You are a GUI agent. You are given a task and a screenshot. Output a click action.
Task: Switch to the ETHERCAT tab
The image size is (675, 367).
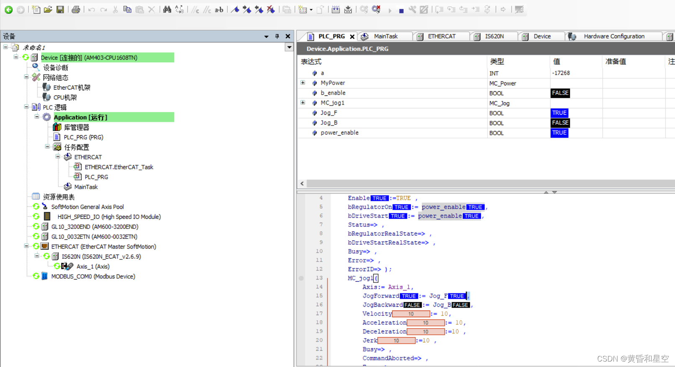click(x=442, y=36)
